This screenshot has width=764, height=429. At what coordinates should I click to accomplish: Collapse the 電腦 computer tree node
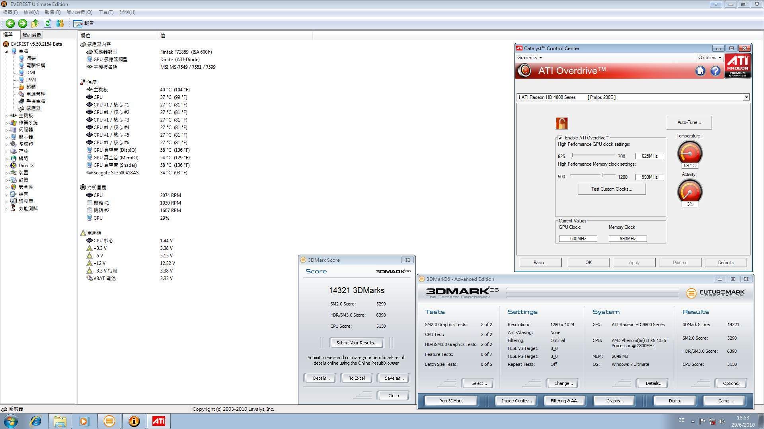tap(7, 51)
